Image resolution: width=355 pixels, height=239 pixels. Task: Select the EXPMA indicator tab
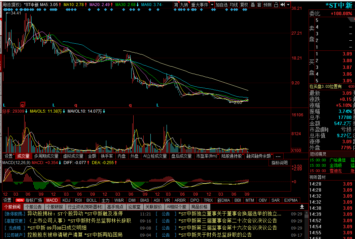click(291, 200)
